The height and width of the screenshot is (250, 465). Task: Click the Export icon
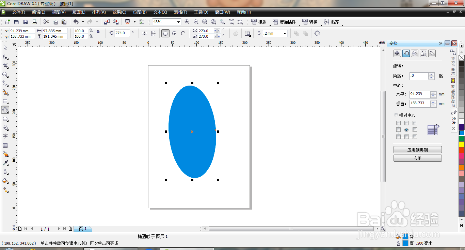pyautogui.click(x=116, y=22)
